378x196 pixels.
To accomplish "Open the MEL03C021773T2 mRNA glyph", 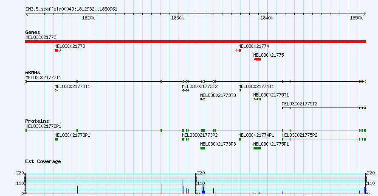I will pos(185,91).
